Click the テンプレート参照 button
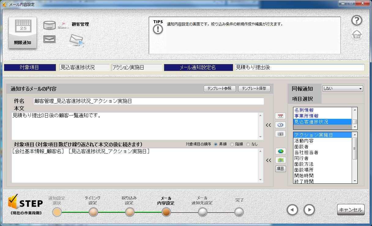The image size is (372, 226). point(220,89)
